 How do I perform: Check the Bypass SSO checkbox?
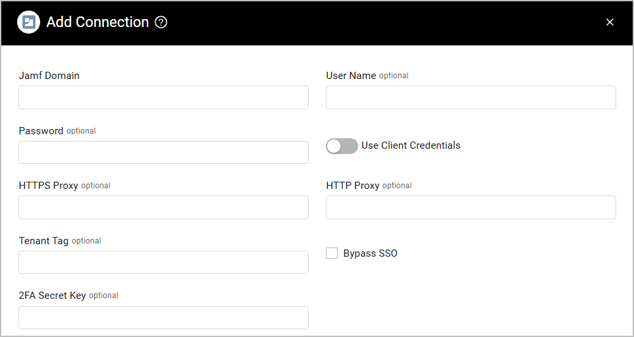[x=332, y=253]
